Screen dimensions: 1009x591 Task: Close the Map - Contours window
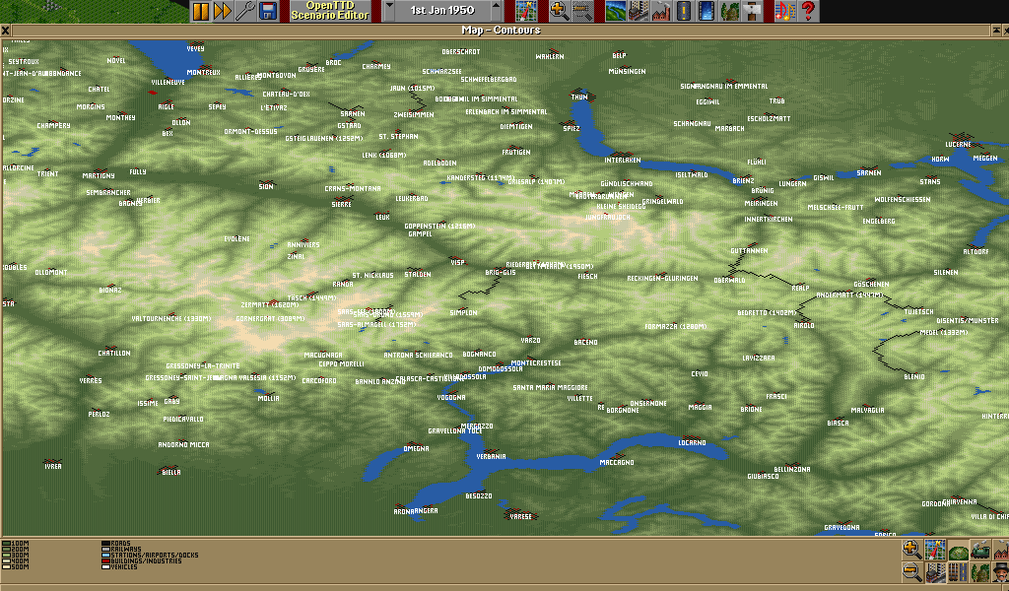point(5,31)
